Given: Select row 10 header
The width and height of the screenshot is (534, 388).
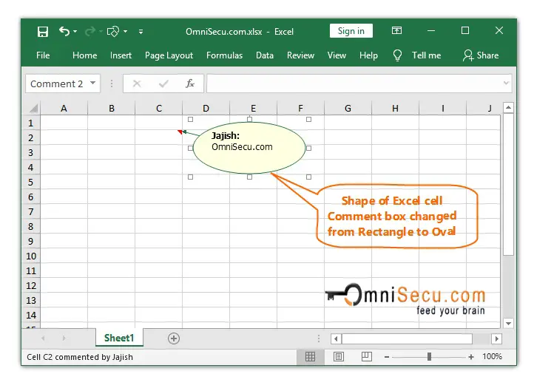Looking at the screenshot, I should (x=31, y=256).
